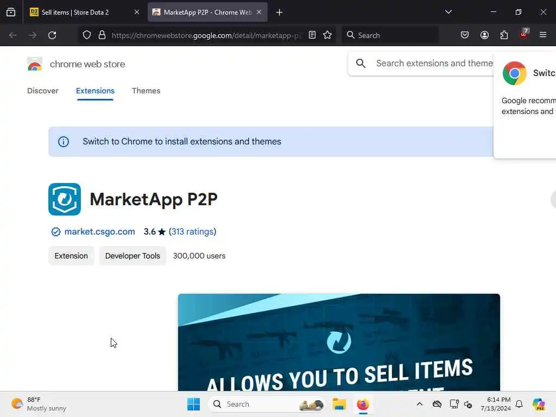This screenshot has width=556, height=417.
Task: Click the info icon in Chrome banner
Action: (64, 142)
